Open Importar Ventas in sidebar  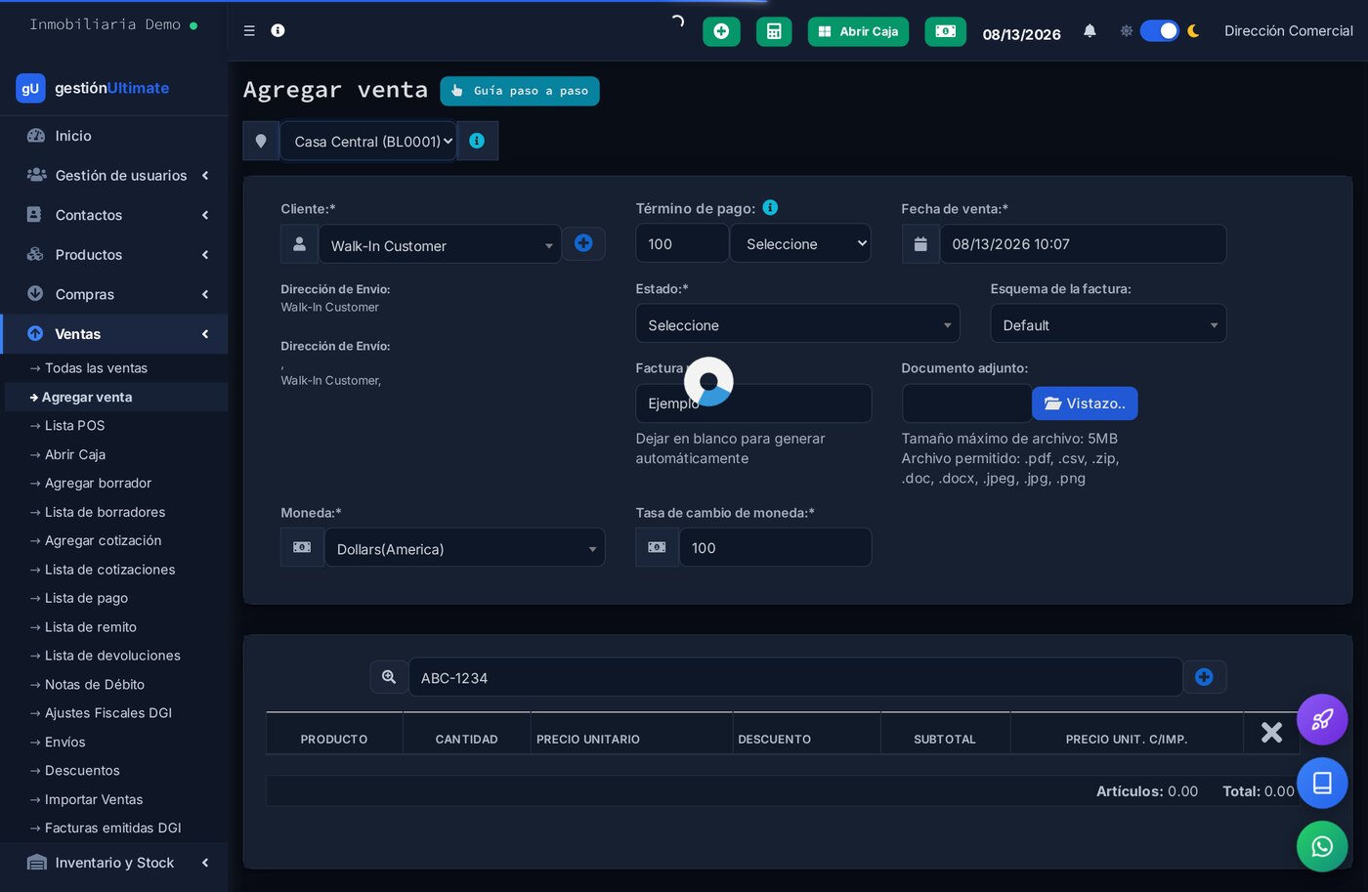[x=94, y=799]
